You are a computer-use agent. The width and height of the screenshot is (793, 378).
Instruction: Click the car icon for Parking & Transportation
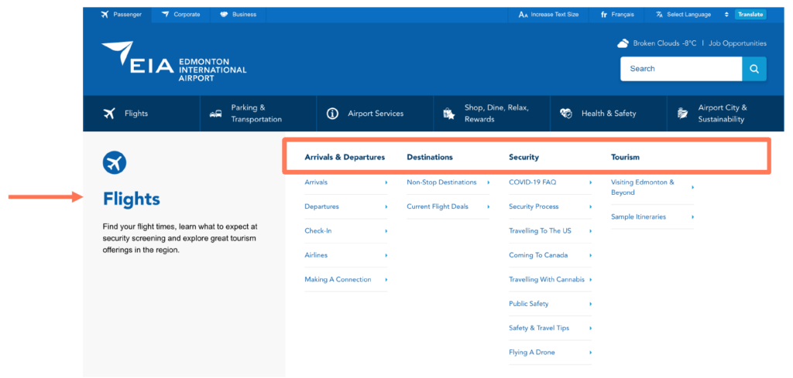[216, 114]
